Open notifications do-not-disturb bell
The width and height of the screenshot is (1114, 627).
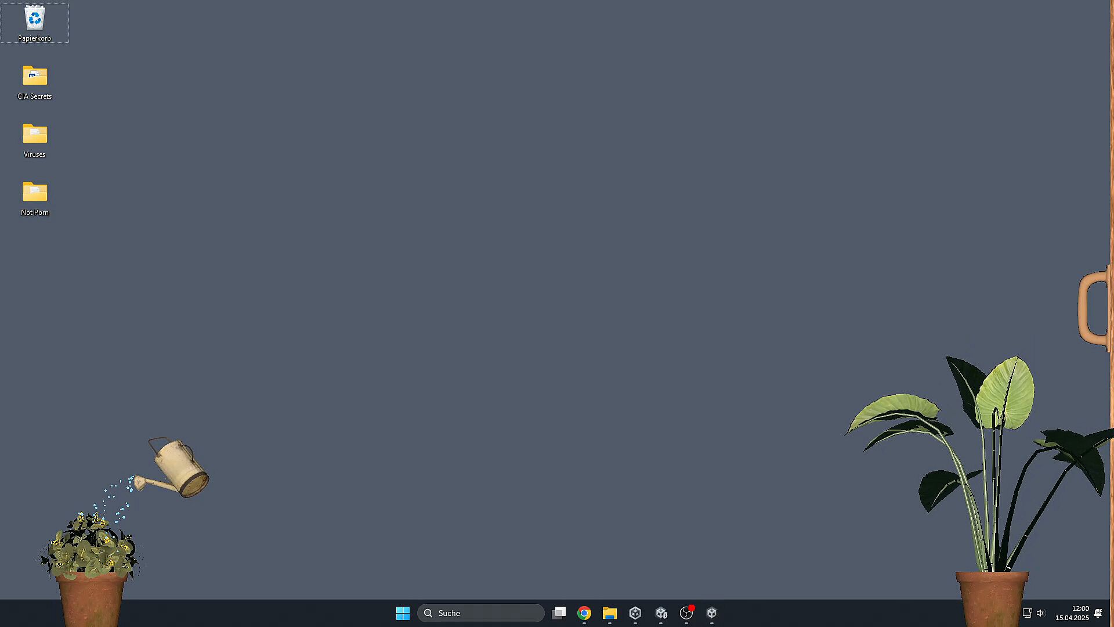coord(1098,613)
